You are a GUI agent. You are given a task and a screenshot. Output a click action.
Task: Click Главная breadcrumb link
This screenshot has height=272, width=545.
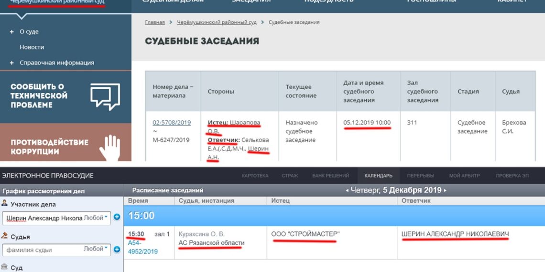coord(154,22)
